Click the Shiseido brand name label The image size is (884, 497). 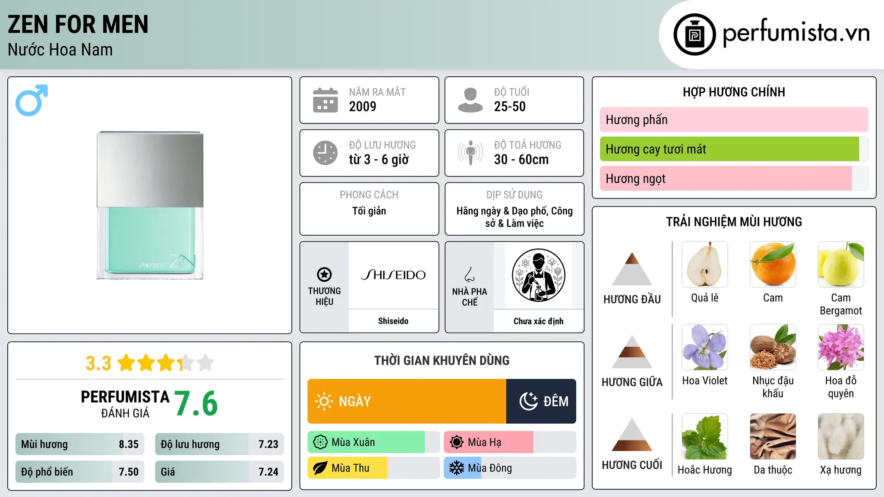tap(393, 321)
